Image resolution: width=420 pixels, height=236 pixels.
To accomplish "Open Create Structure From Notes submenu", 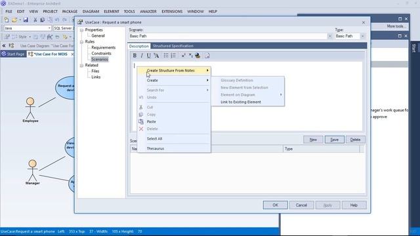I will pyautogui.click(x=174, y=70).
